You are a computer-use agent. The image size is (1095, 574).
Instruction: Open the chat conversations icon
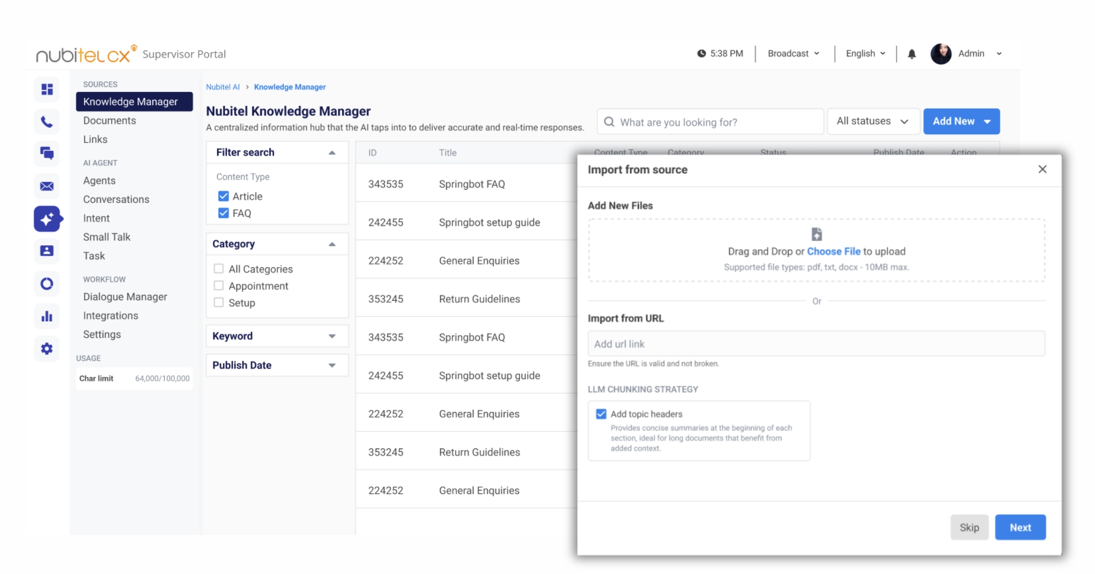[x=47, y=154]
